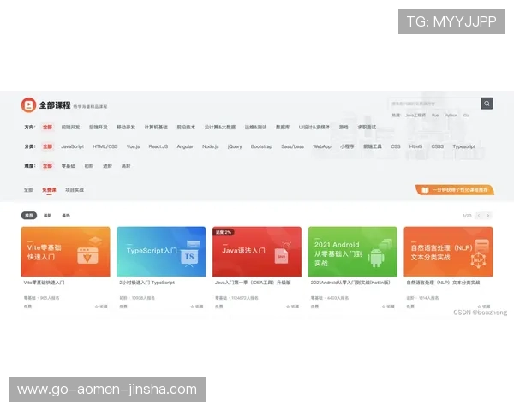Select the Vue.js category filter
Screen dimensions: 514x411
pyautogui.click(x=133, y=146)
